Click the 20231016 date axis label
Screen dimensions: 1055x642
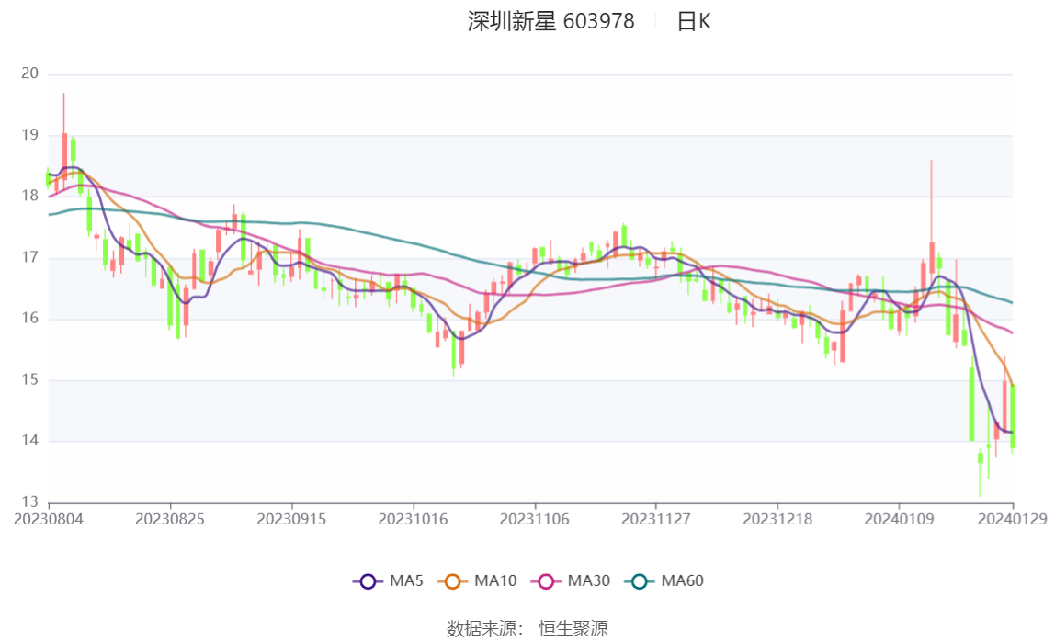click(x=414, y=520)
